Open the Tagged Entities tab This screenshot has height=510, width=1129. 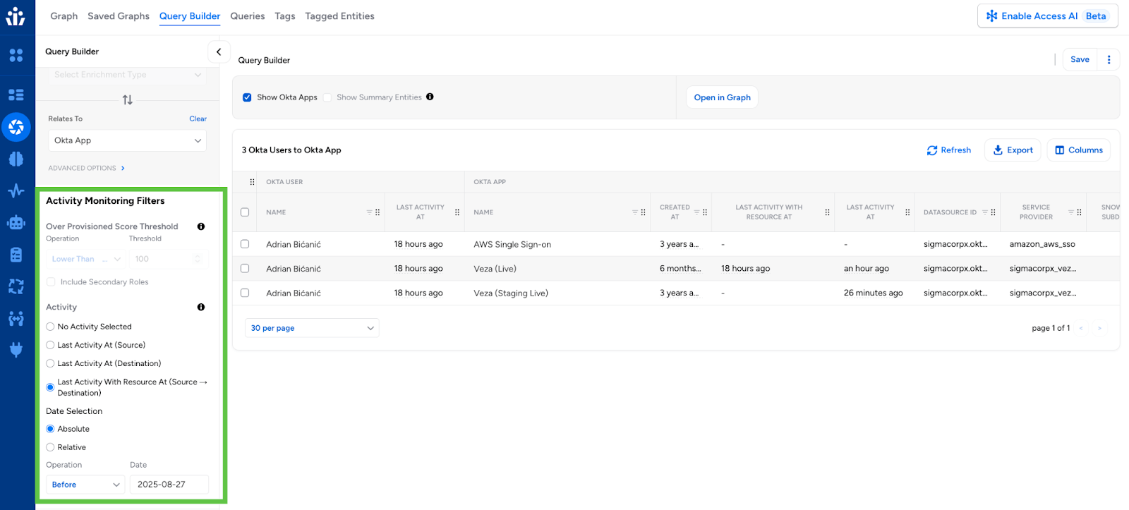coord(339,16)
